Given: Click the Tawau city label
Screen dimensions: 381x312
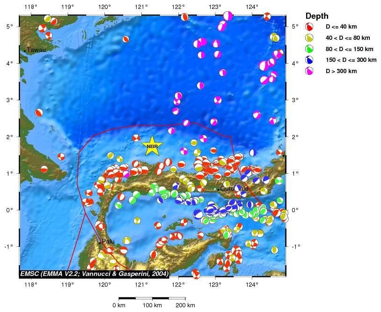Looking at the screenshot, I should (36, 50).
